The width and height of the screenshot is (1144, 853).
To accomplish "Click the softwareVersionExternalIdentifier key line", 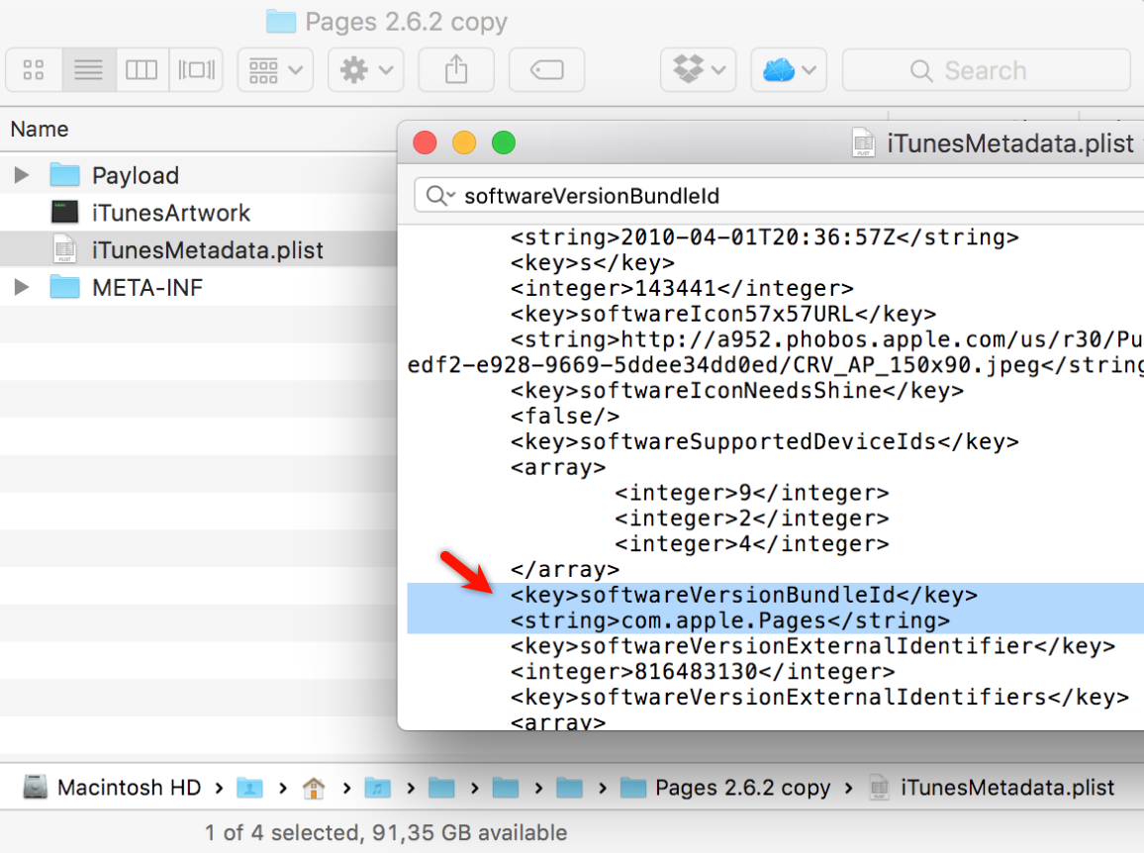I will coord(812,646).
